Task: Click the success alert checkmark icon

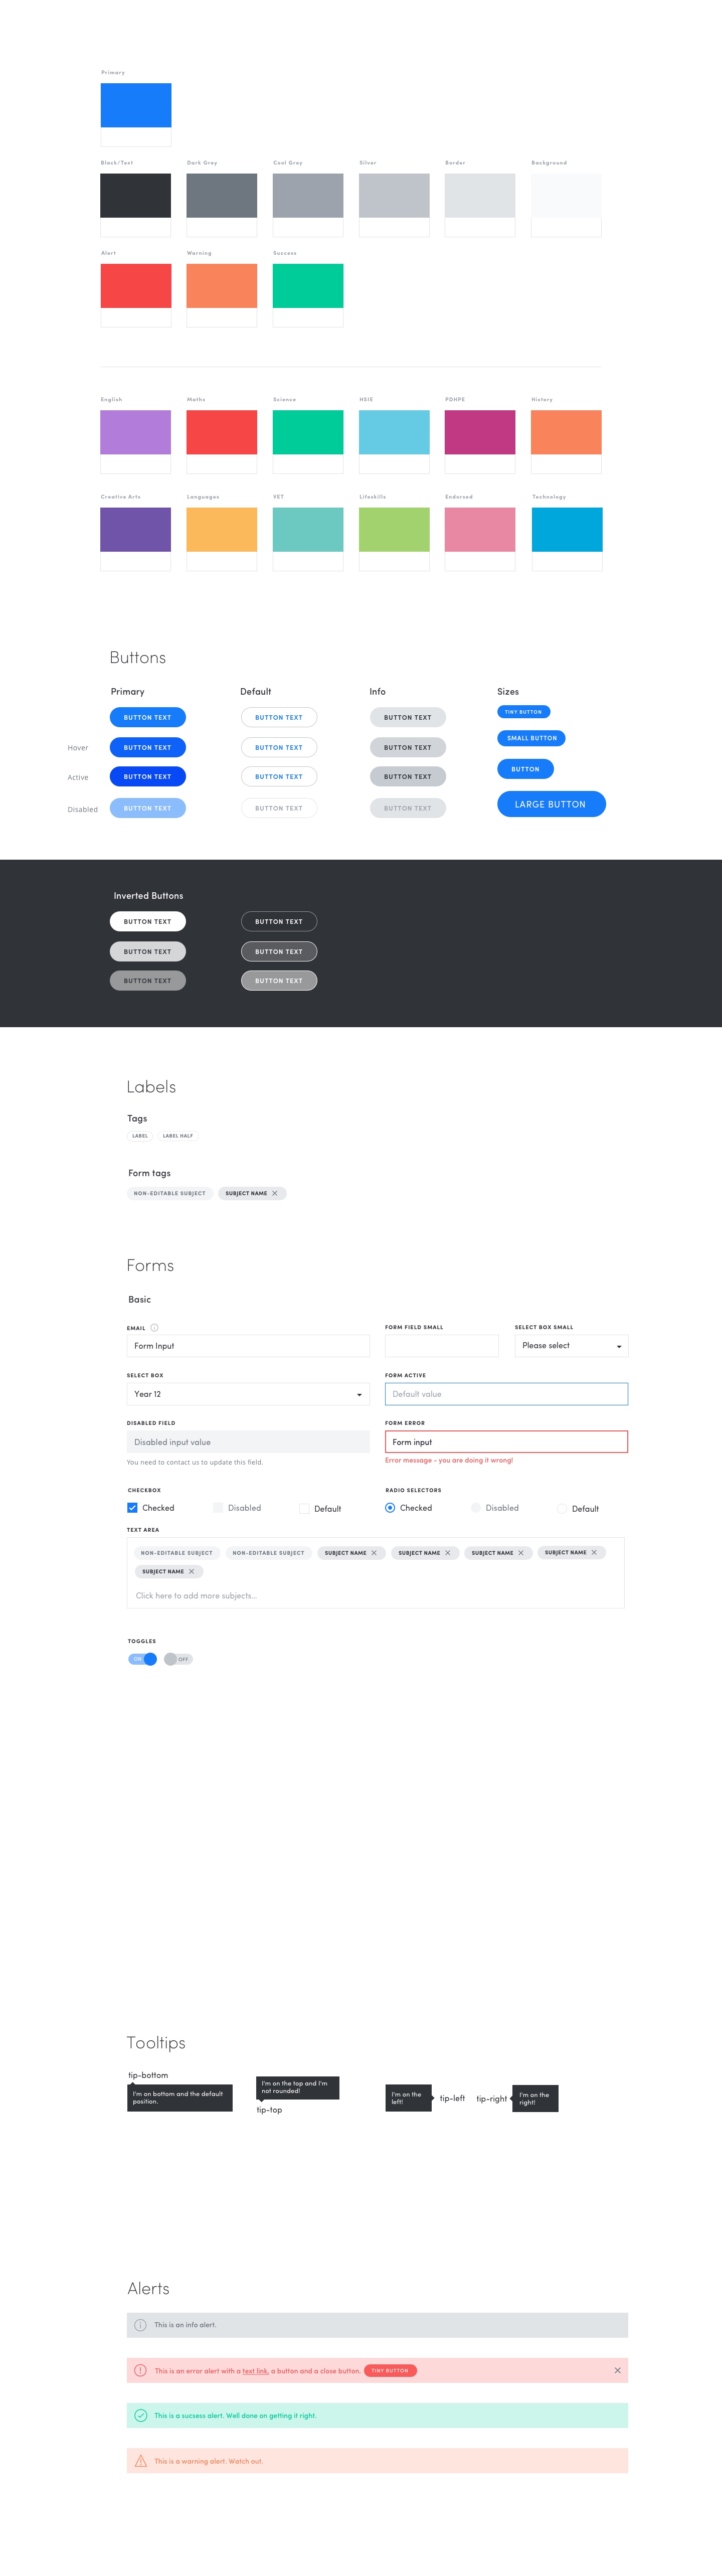Action: pos(140,2415)
